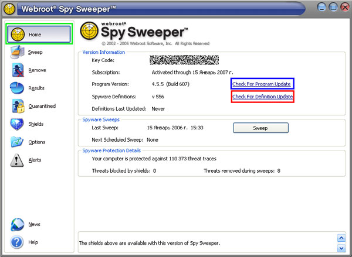This screenshot has height=257, width=352.
Task: Click the obscured Key Code value
Action: [x=184, y=60]
